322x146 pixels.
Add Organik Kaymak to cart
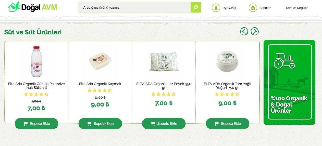click(x=100, y=124)
